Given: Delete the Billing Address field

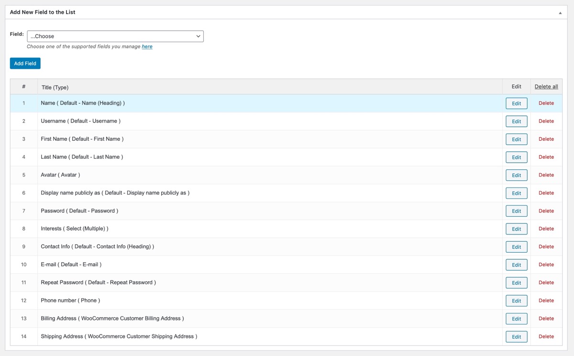Looking at the screenshot, I should [546, 319].
